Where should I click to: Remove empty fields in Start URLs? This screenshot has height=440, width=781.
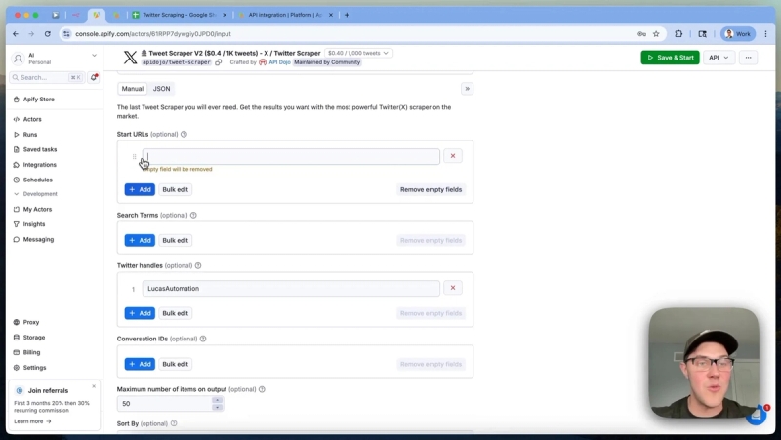(x=431, y=189)
